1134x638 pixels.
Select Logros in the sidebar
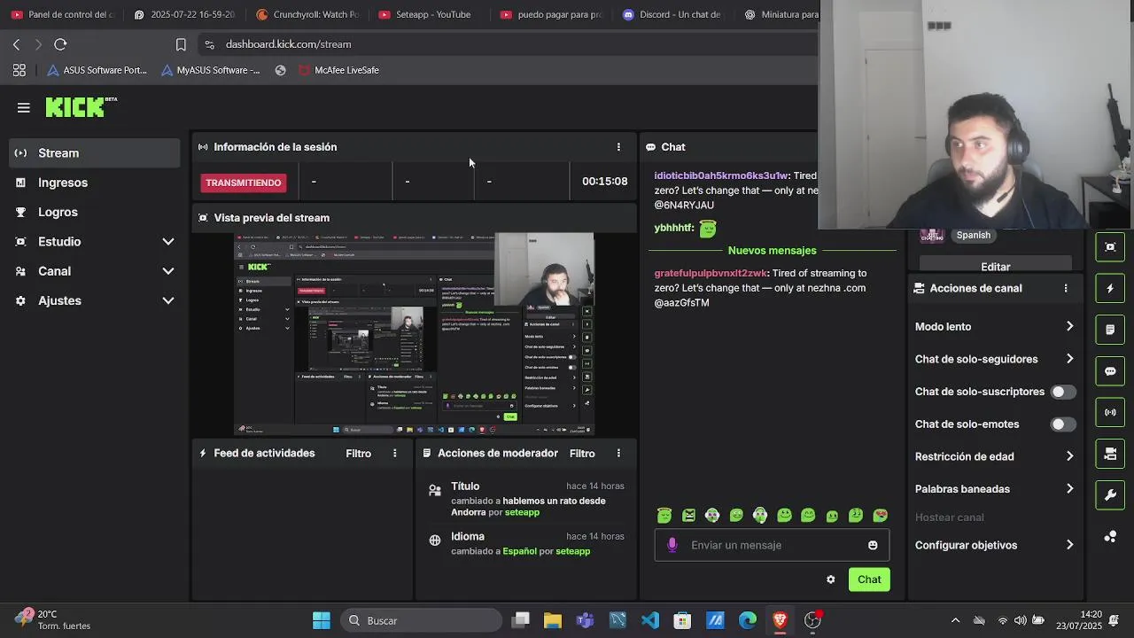(x=95, y=212)
